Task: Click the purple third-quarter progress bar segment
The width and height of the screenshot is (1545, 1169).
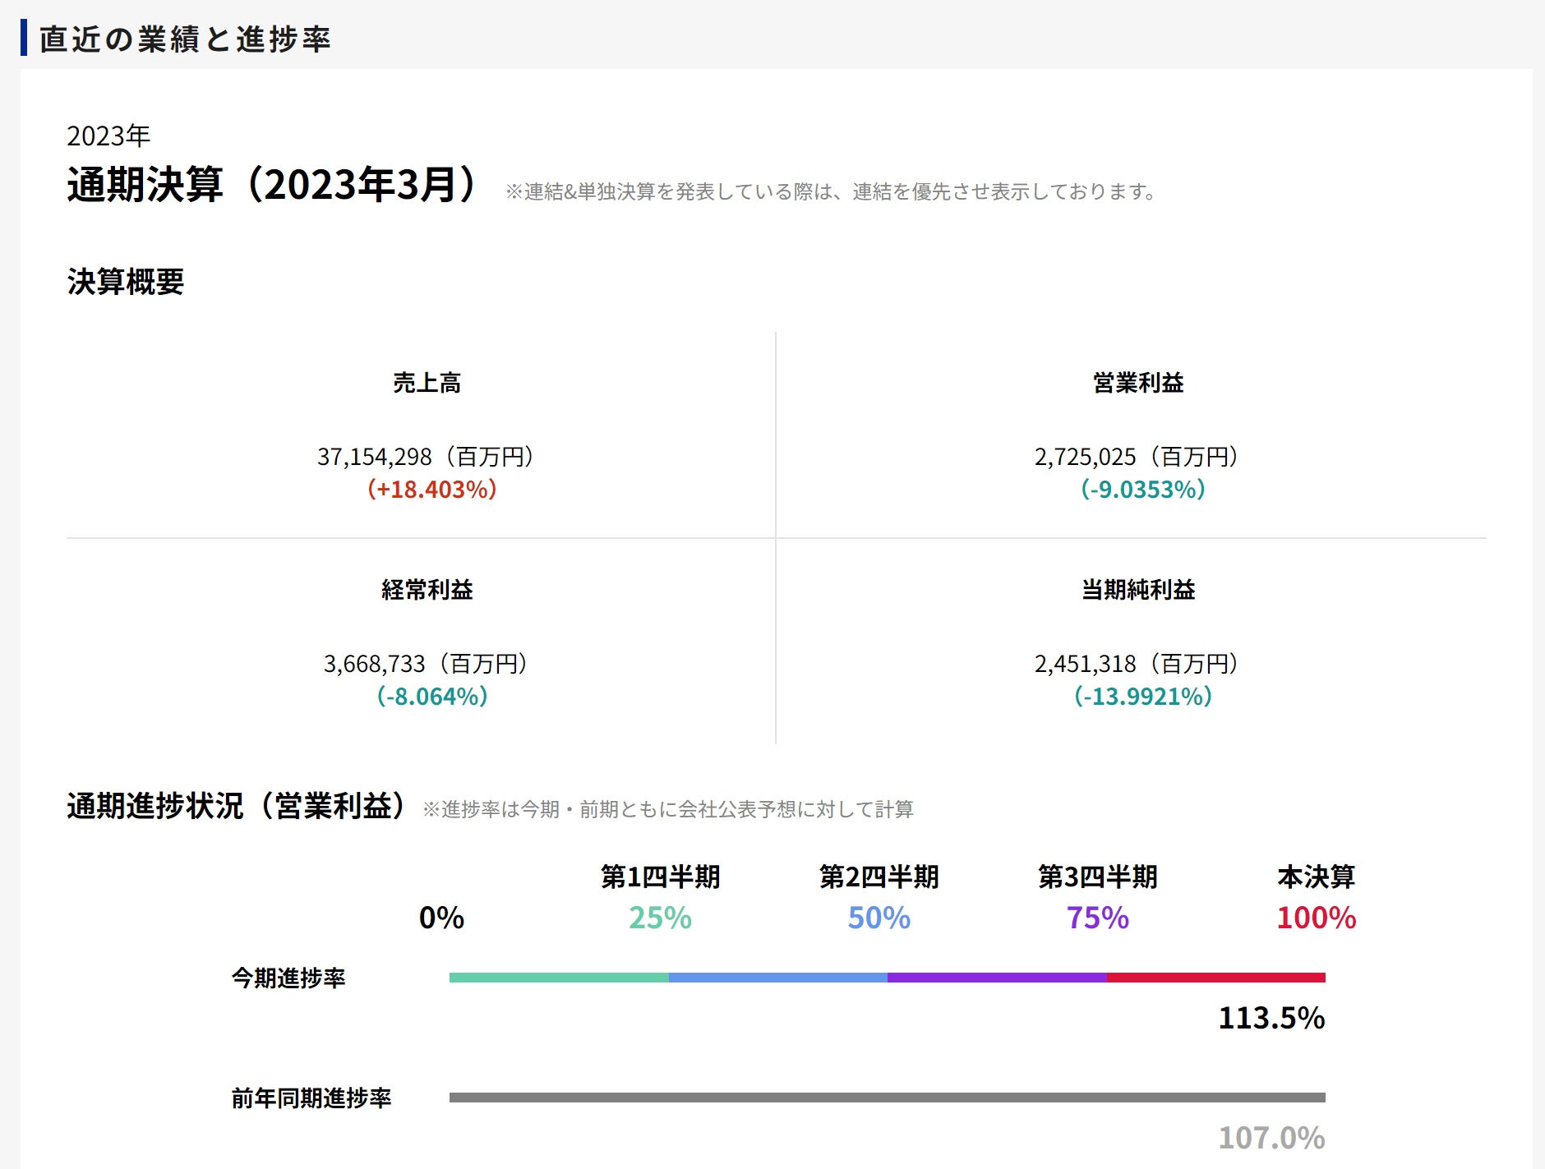Action: pyautogui.click(x=997, y=978)
